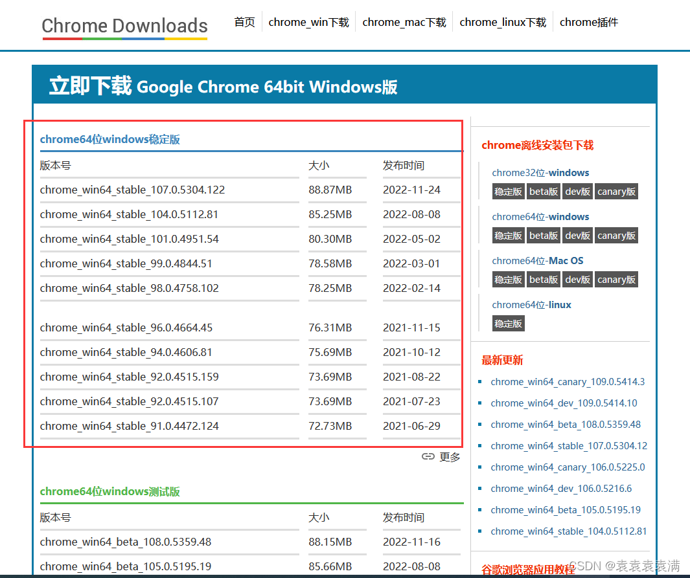Open chrome_win64_canary_106.0.5225.0 in 最新更新
This screenshot has width=690, height=578.
(568, 467)
